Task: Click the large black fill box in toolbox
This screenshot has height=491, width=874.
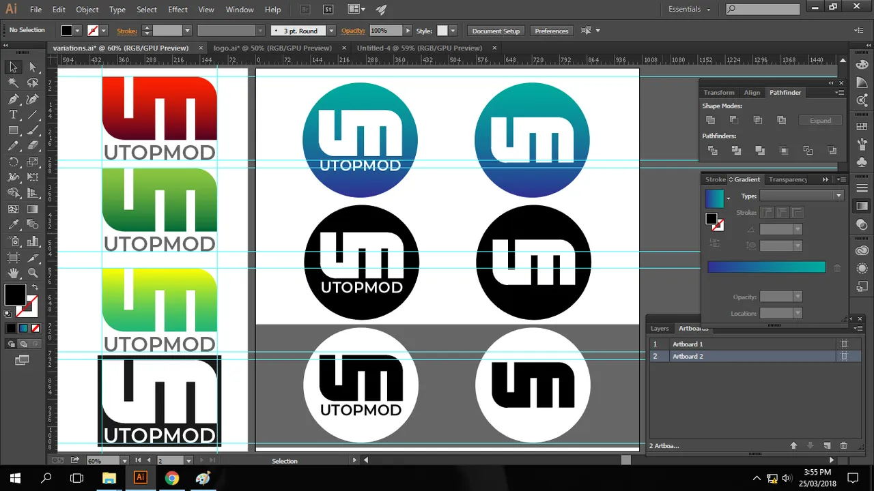Action: click(15, 295)
